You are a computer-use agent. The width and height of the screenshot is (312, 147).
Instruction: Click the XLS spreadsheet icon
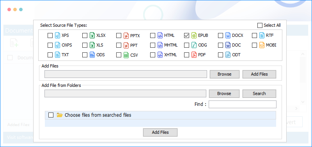tap(92, 45)
